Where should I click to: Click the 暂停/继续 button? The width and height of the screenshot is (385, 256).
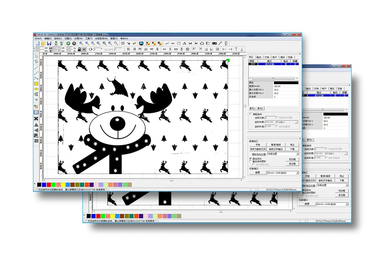tap(276, 145)
